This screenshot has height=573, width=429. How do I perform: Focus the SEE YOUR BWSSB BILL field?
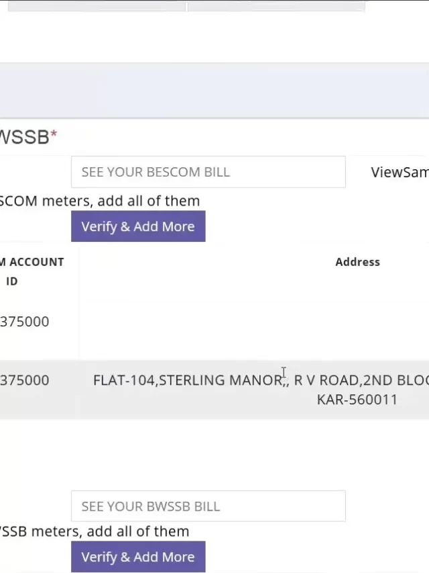(208, 506)
